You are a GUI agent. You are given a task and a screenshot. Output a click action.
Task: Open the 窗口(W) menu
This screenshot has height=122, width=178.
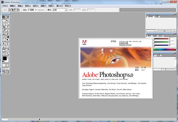(x=60, y=6)
